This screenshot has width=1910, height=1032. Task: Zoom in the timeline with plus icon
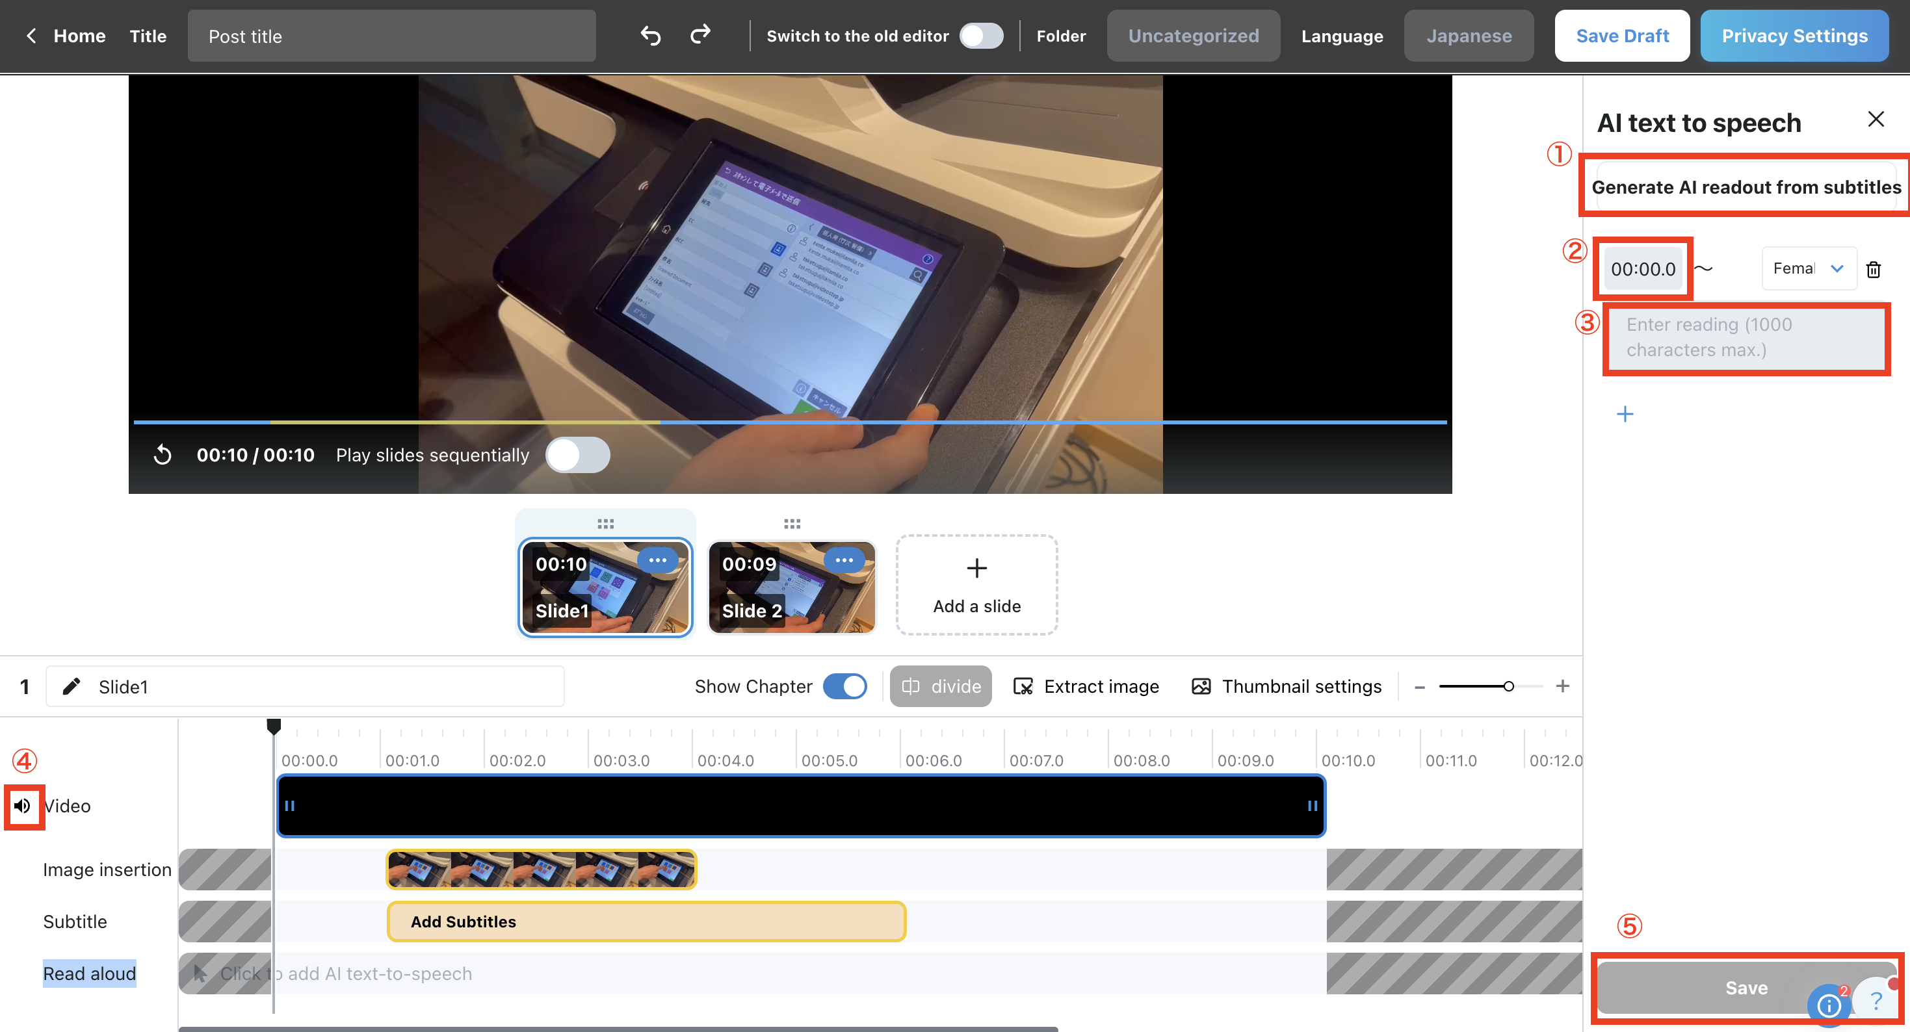1562,686
